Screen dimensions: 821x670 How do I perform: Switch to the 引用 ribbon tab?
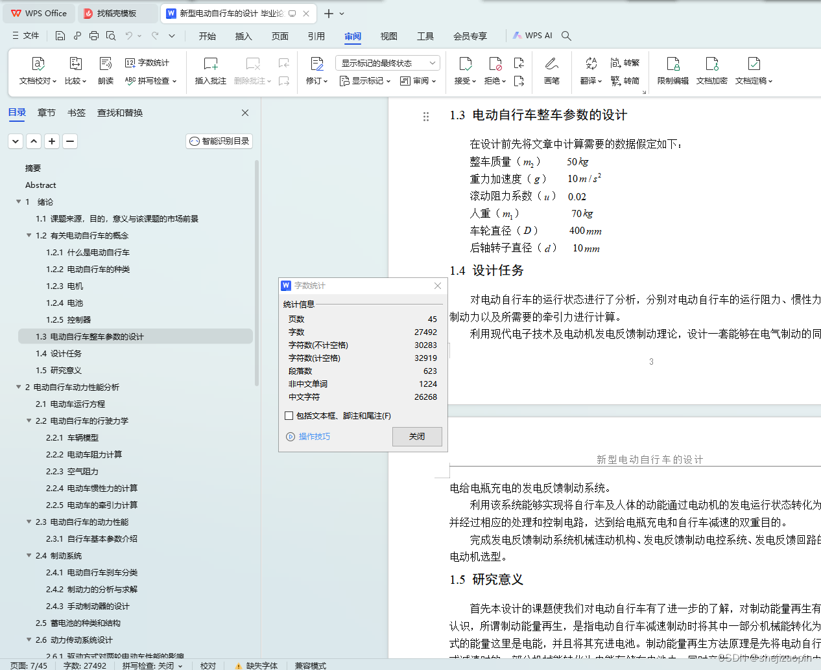[316, 36]
